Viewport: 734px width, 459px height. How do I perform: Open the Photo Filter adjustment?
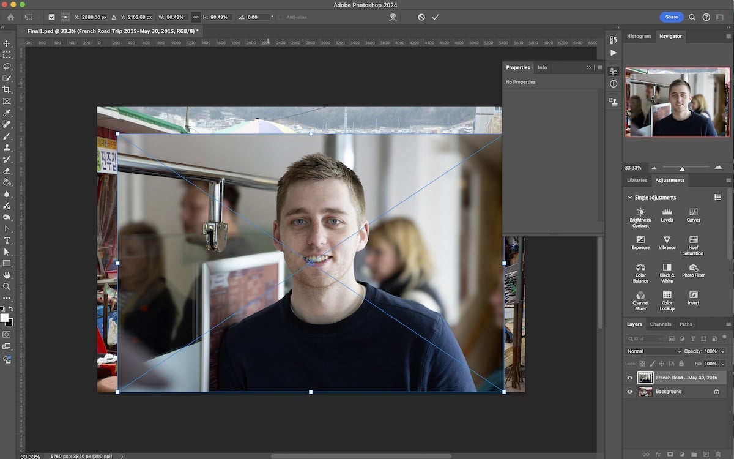693,267
